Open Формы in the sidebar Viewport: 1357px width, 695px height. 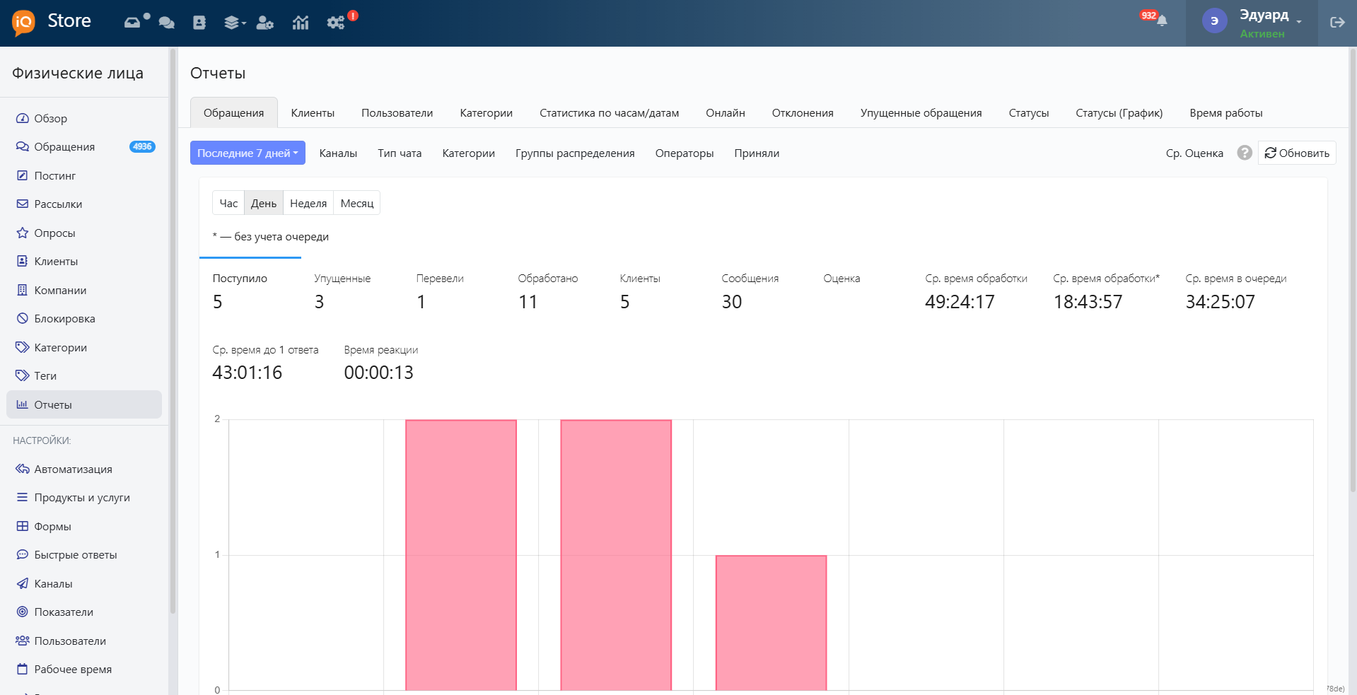(x=84, y=526)
